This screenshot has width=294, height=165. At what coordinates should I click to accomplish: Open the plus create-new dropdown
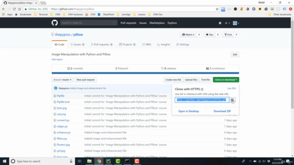227,23
